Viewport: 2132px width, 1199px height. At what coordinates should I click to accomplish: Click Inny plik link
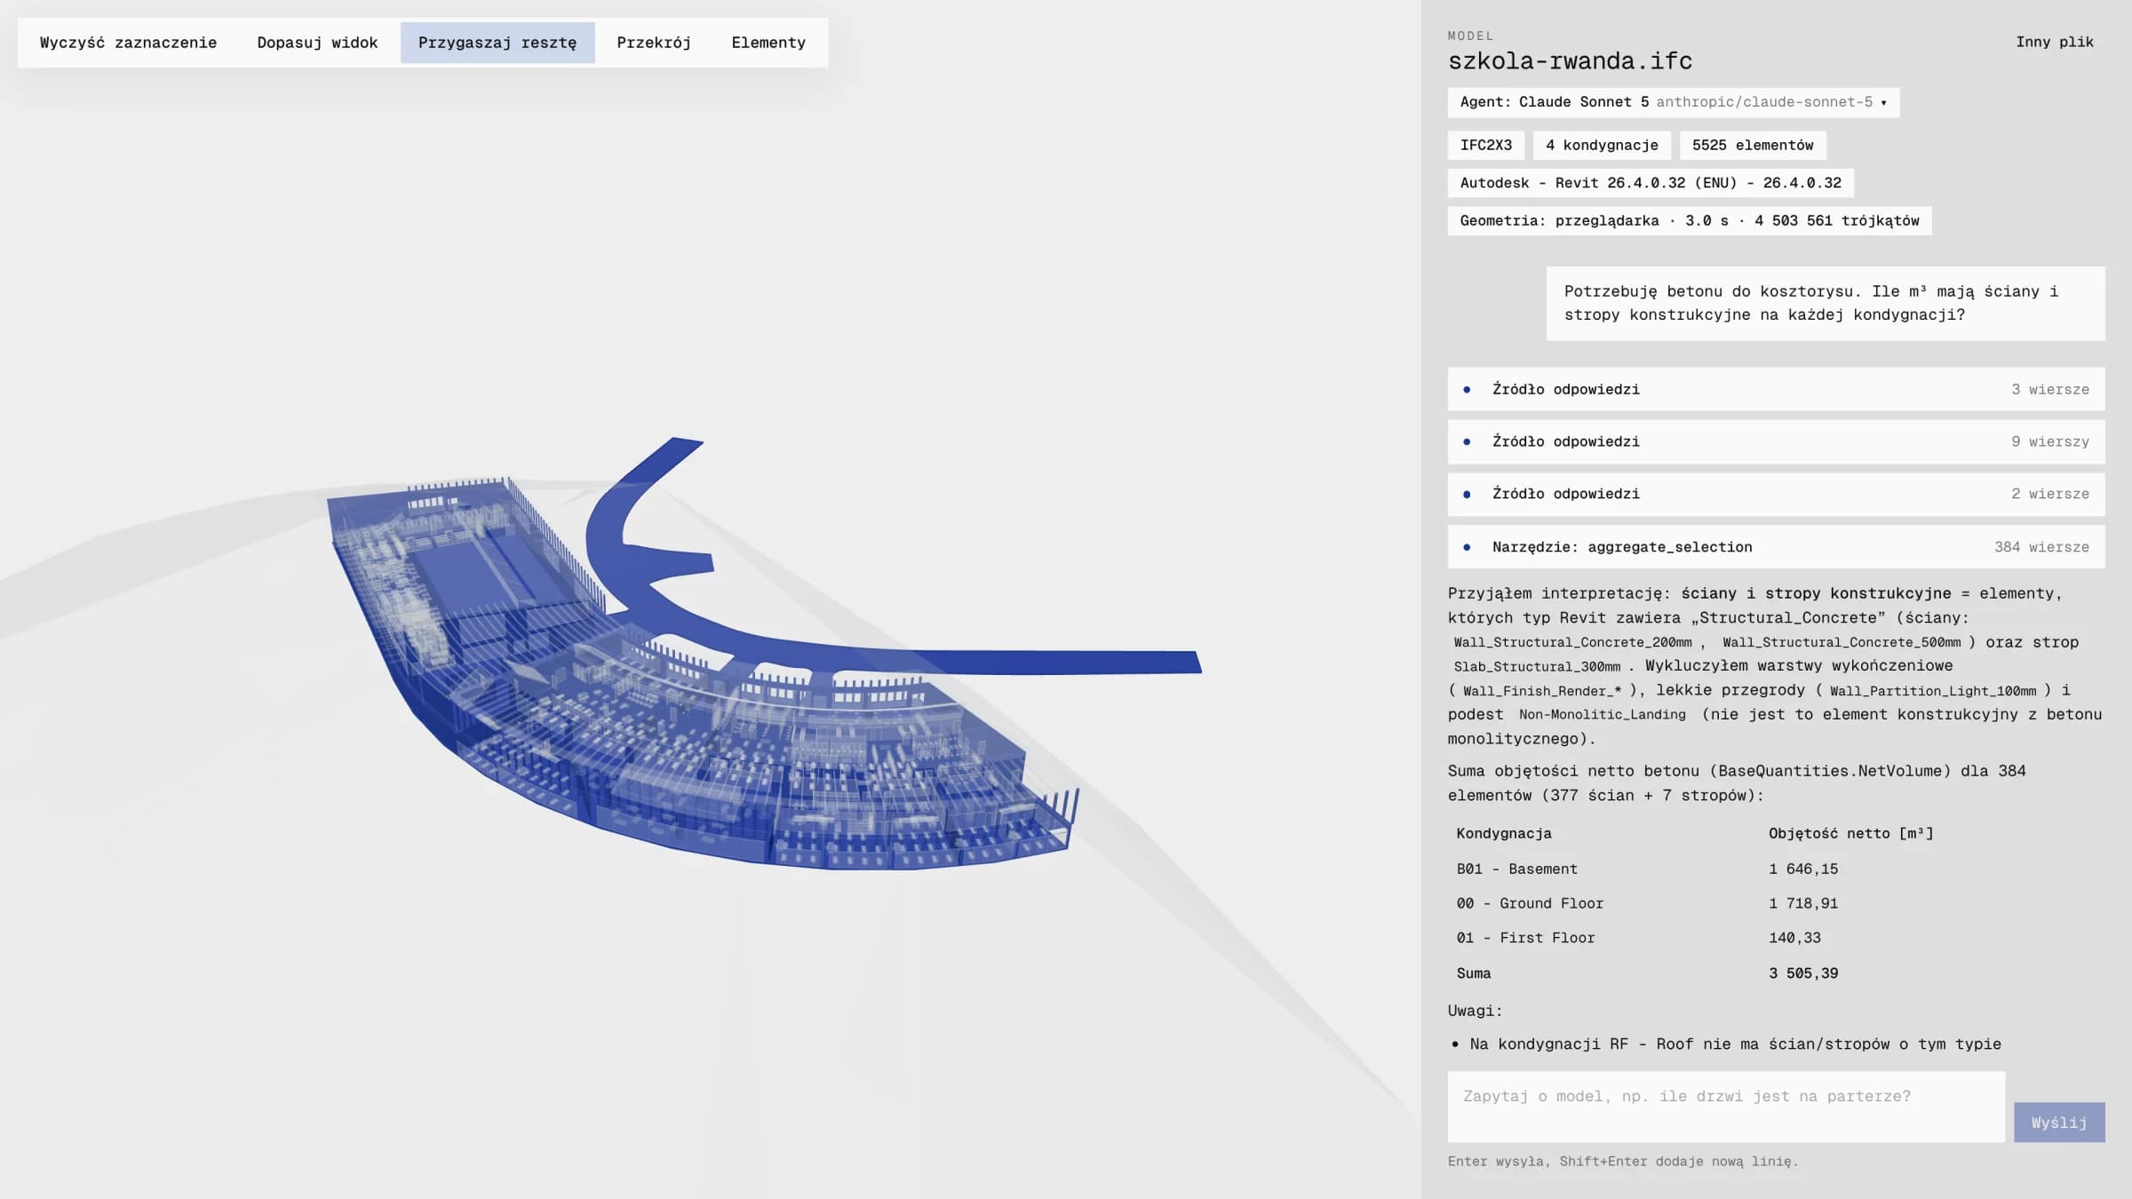click(2055, 42)
